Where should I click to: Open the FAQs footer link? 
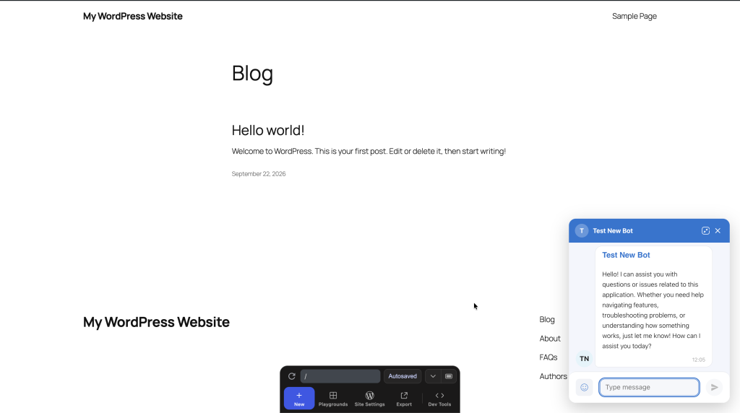(x=548, y=357)
